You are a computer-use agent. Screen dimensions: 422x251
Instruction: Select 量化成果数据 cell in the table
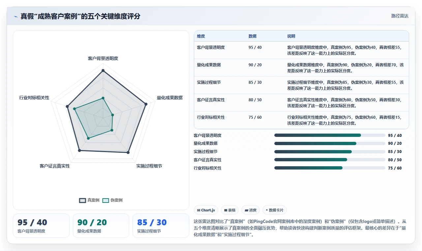point(209,65)
